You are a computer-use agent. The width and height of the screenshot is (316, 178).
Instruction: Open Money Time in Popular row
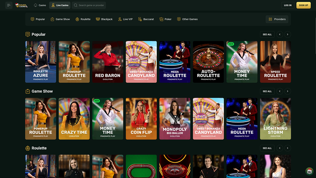[242, 62]
